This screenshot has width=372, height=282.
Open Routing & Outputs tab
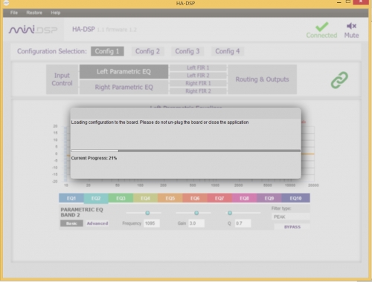pyautogui.click(x=262, y=79)
